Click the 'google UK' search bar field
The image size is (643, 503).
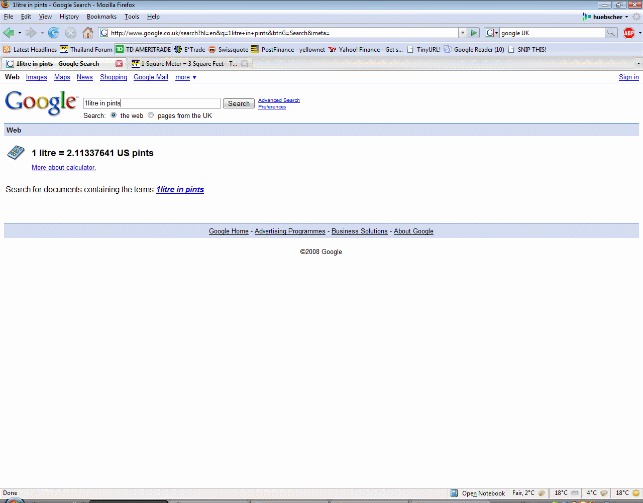coord(552,33)
